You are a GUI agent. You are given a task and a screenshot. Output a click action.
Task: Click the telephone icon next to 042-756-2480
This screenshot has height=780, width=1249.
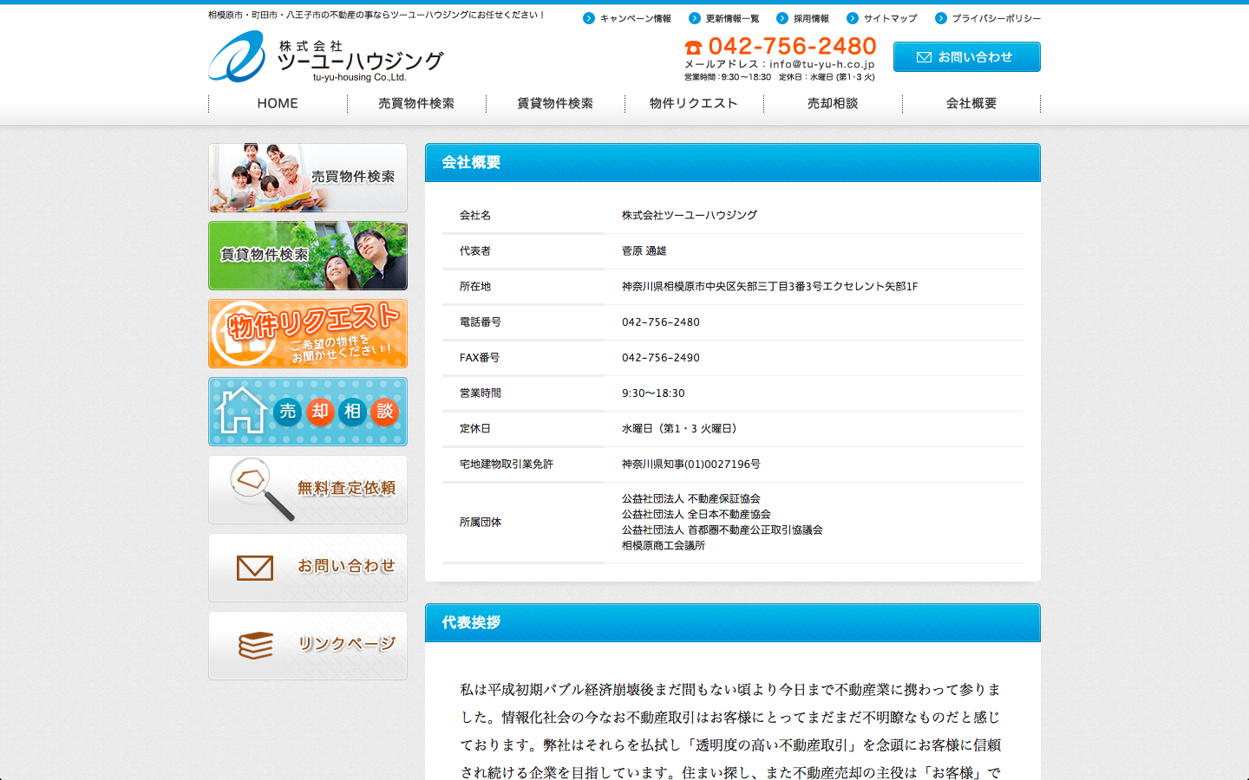tap(693, 47)
